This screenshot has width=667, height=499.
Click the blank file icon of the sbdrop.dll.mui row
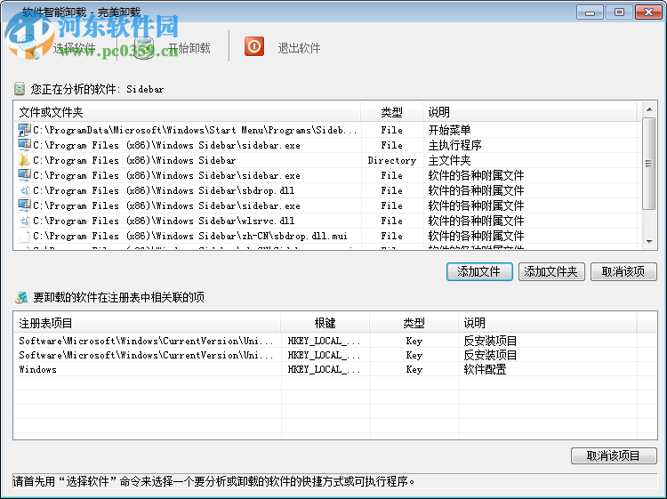[25, 236]
